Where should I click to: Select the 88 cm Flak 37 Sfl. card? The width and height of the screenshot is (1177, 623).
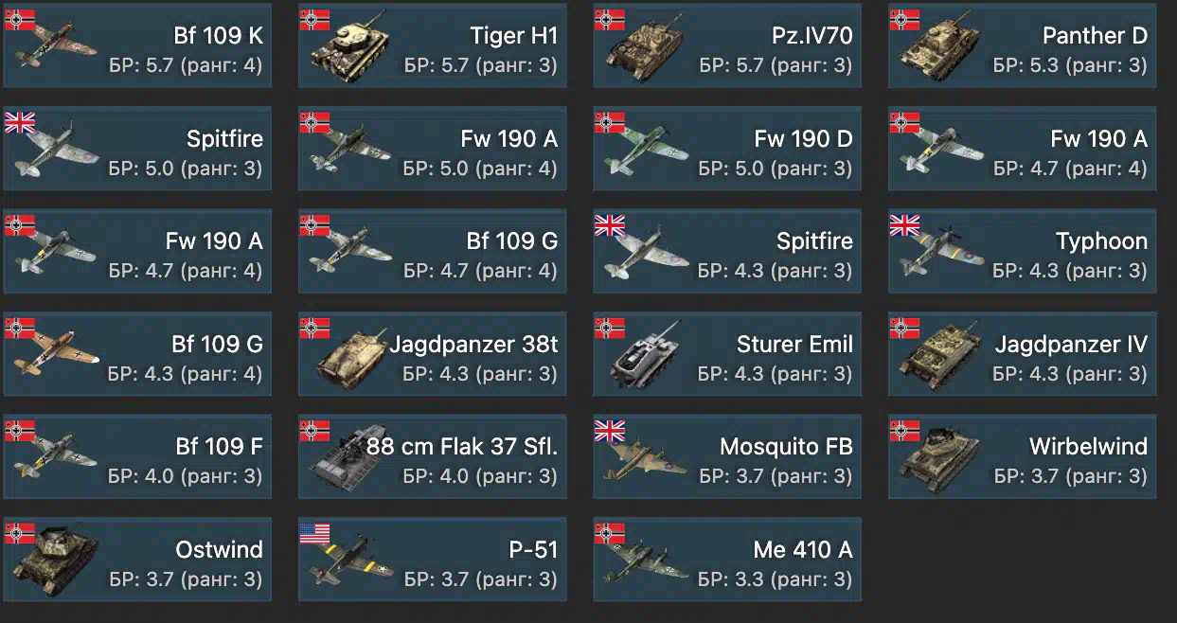click(433, 457)
